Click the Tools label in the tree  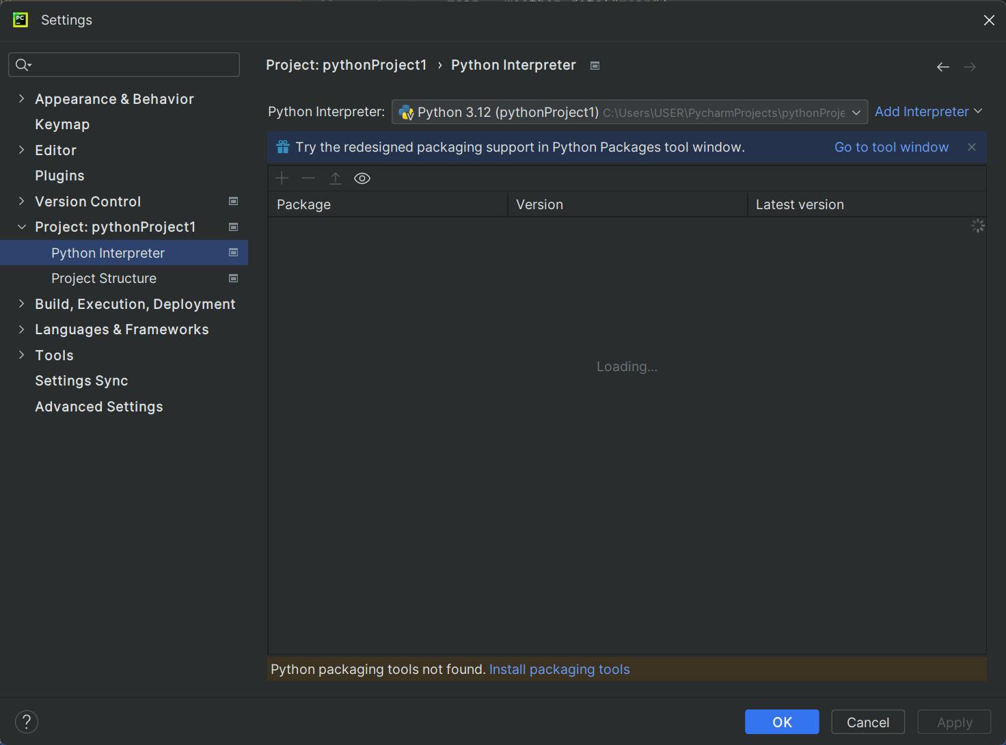point(54,355)
